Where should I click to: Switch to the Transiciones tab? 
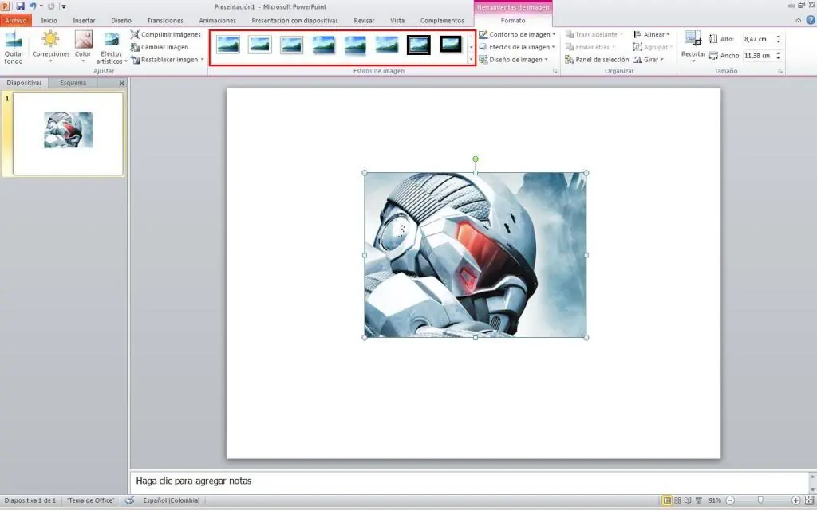coord(164,20)
